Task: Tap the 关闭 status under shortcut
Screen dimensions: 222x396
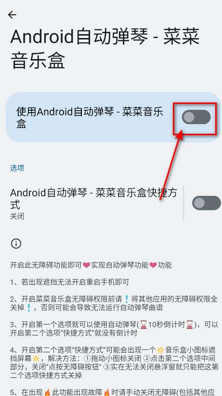Action: (x=17, y=216)
